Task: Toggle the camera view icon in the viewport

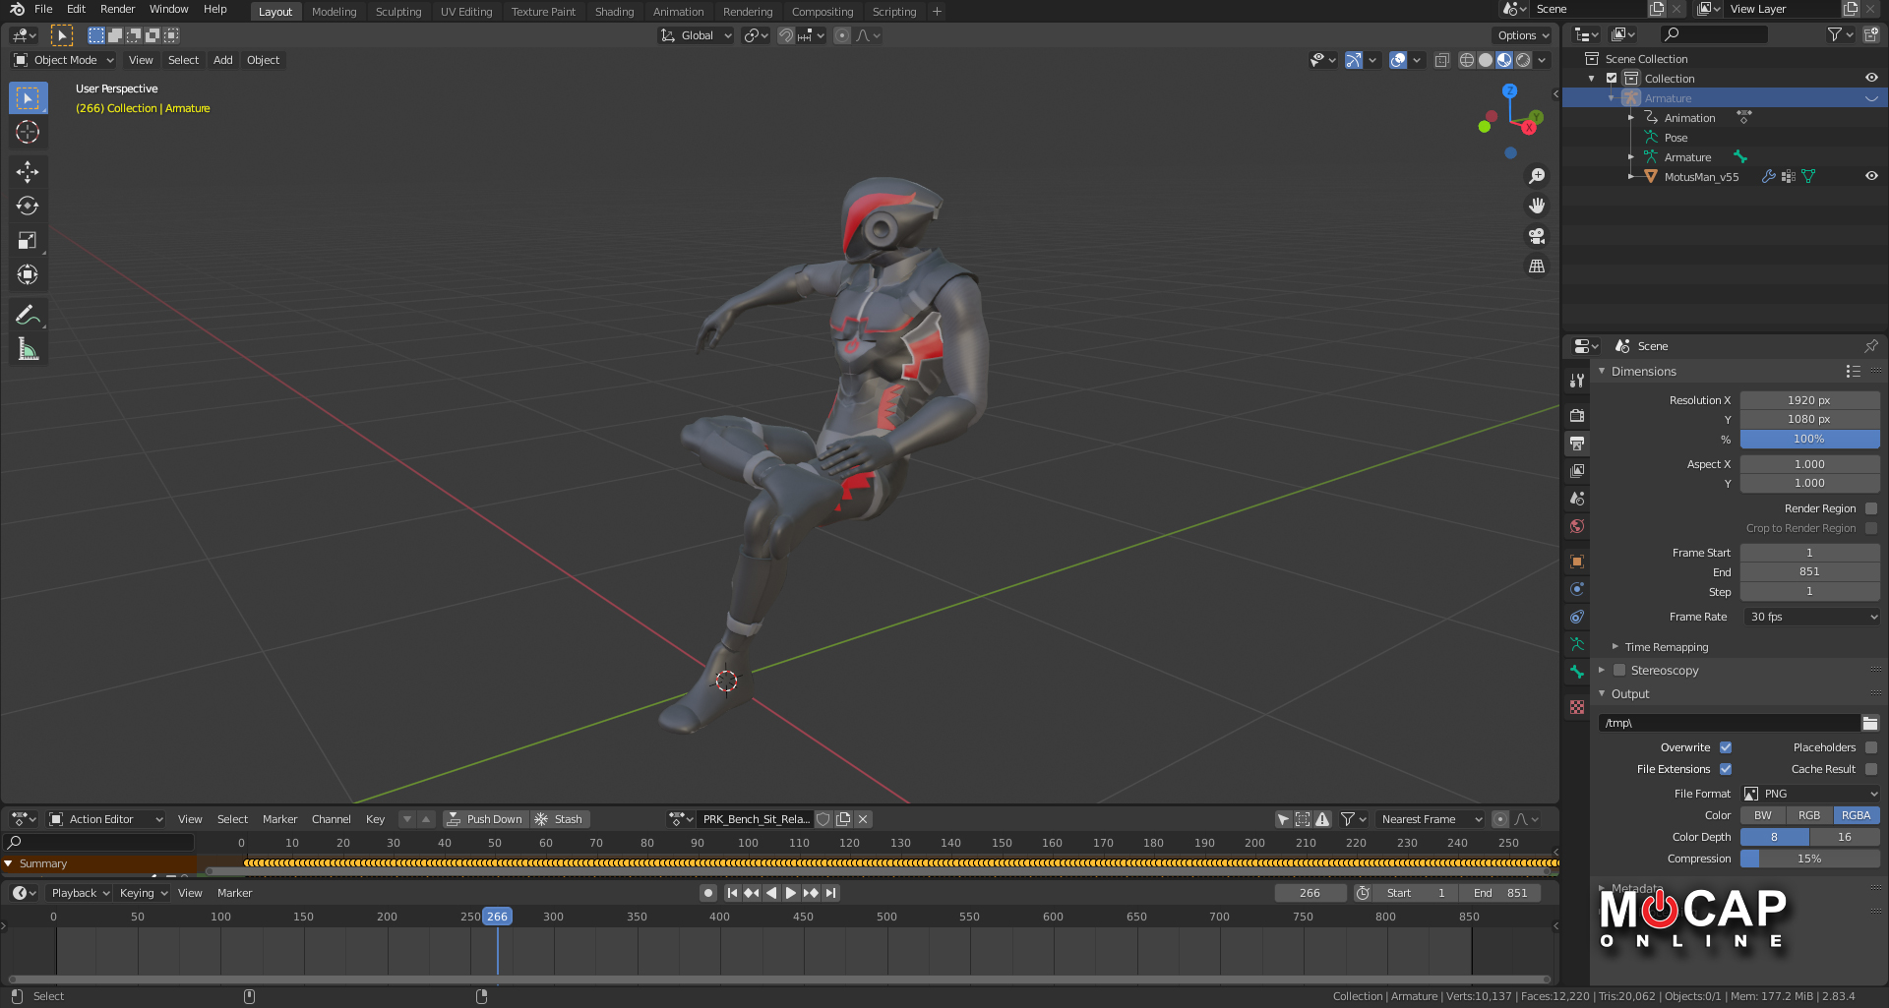Action: (x=1537, y=236)
